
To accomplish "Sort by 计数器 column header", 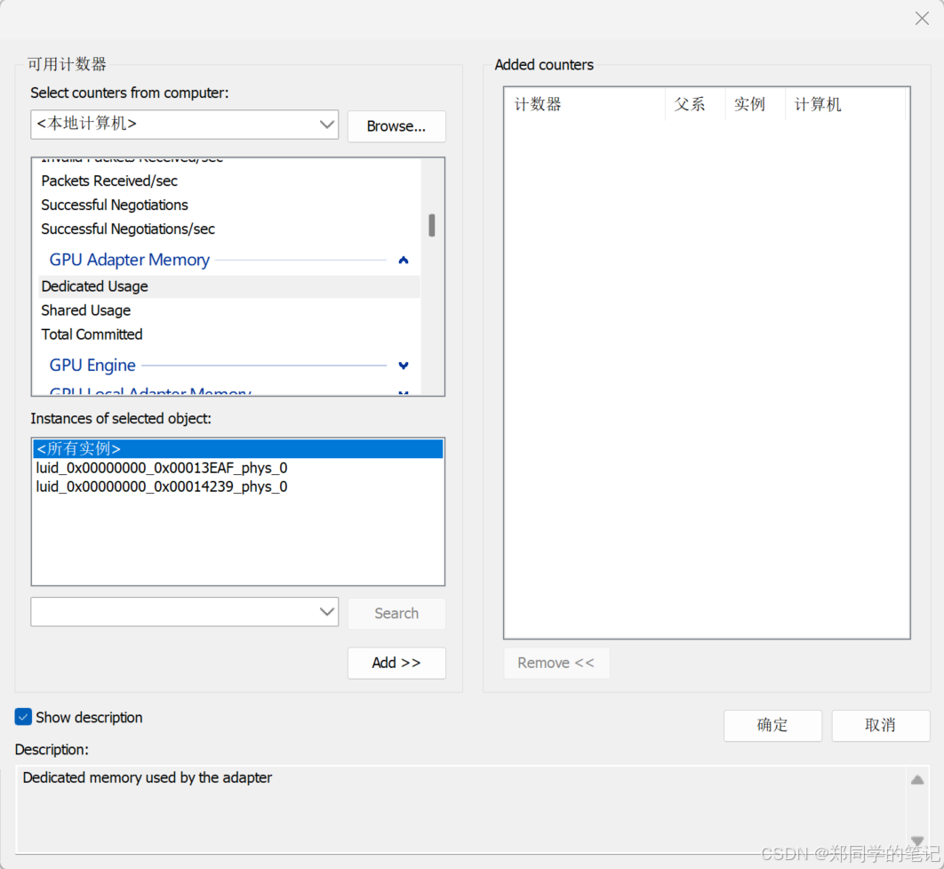I will (x=585, y=104).
